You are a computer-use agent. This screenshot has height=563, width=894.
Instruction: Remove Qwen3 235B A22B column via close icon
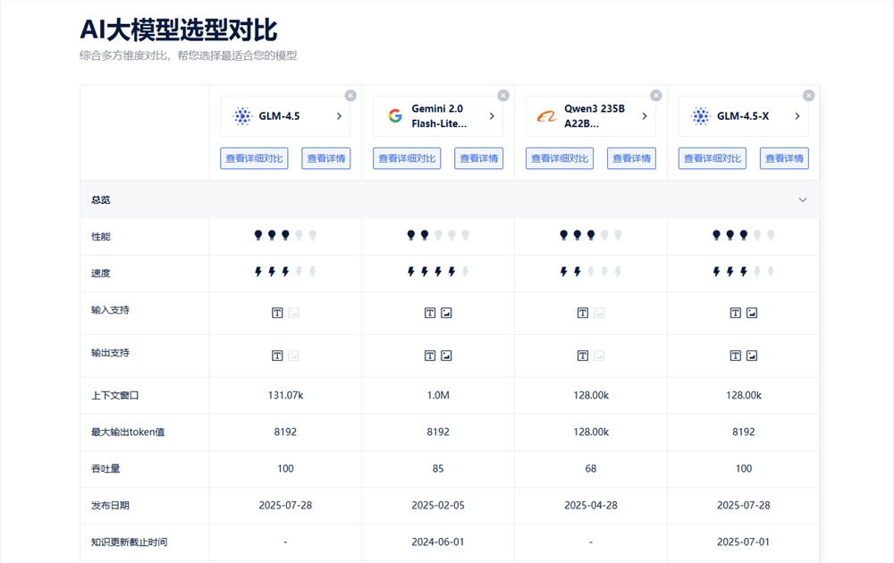coord(656,96)
